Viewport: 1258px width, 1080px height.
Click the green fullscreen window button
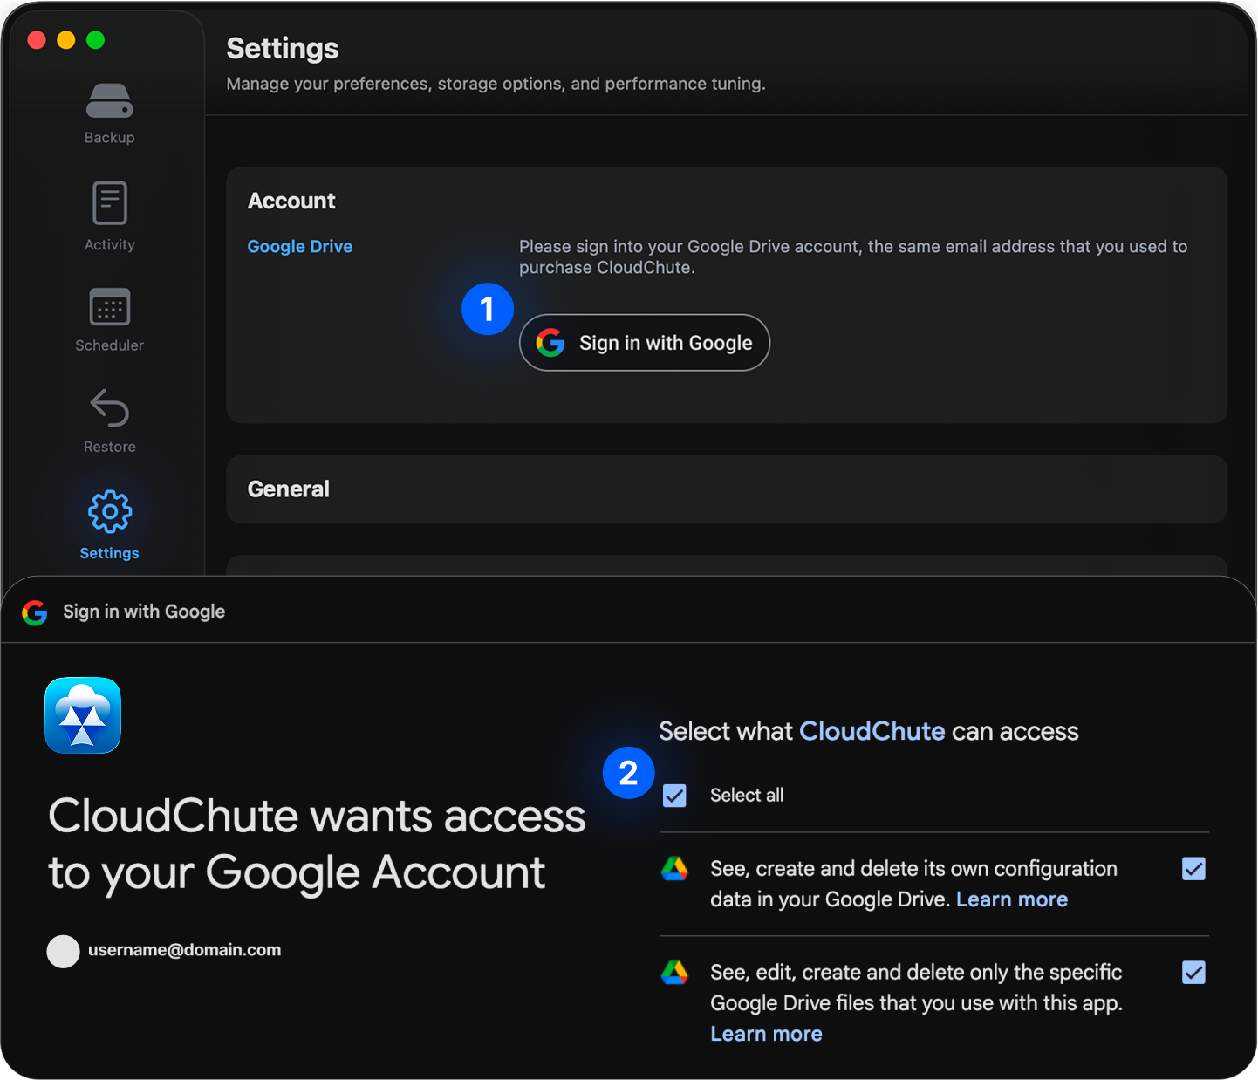coord(96,40)
